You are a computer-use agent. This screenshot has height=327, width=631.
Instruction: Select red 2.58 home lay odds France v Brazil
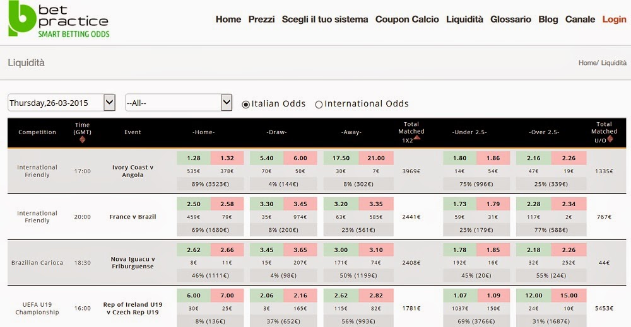point(227,204)
